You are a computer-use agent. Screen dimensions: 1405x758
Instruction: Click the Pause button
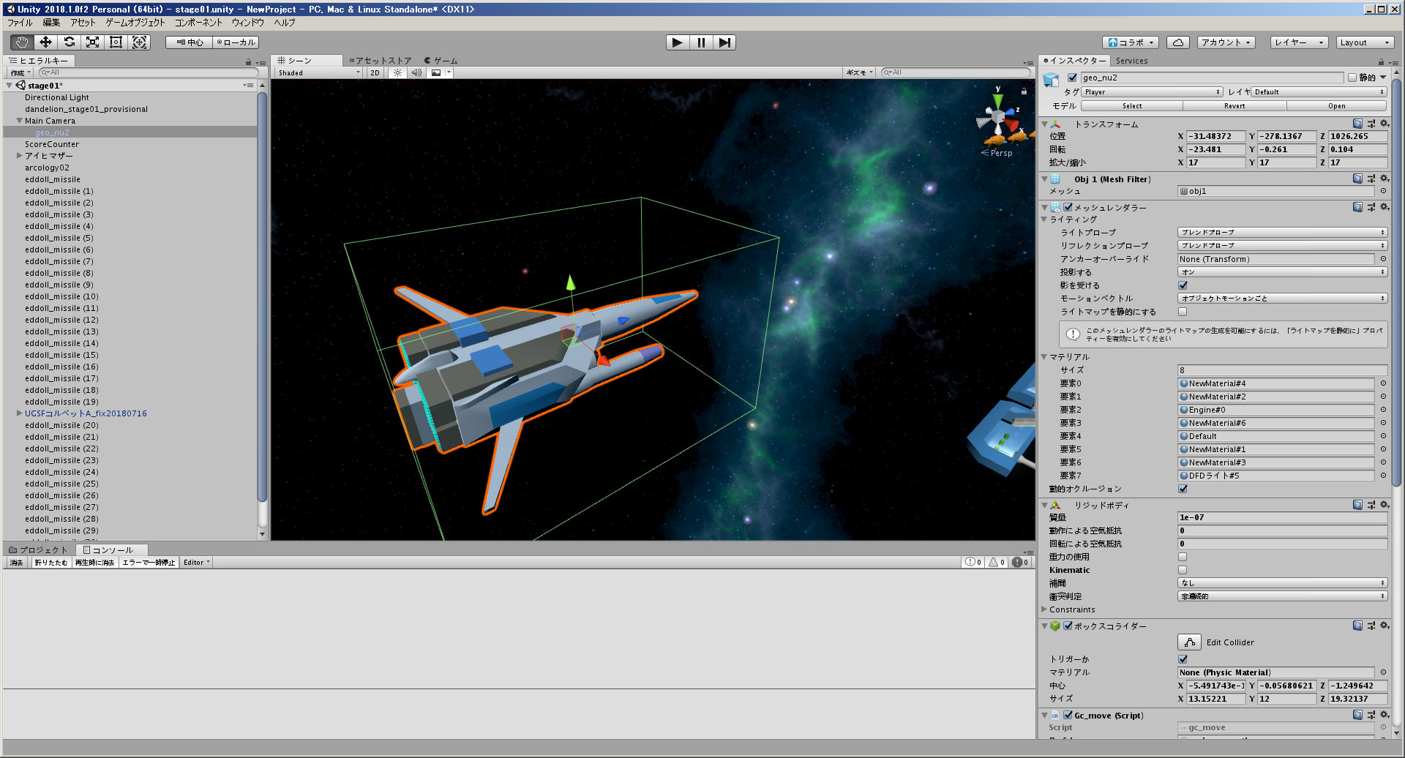click(x=701, y=42)
